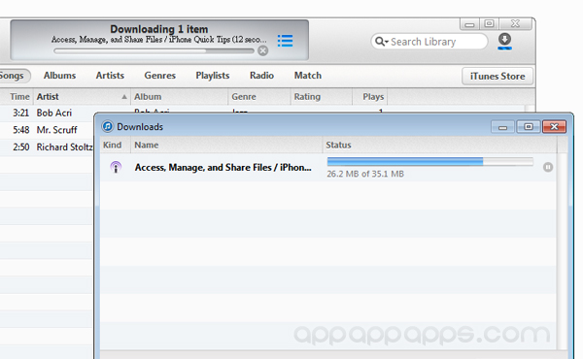Image resolution: width=583 pixels, height=359 pixels.
Task: Click the Status column header in Downloads
Action: point(439,145)
